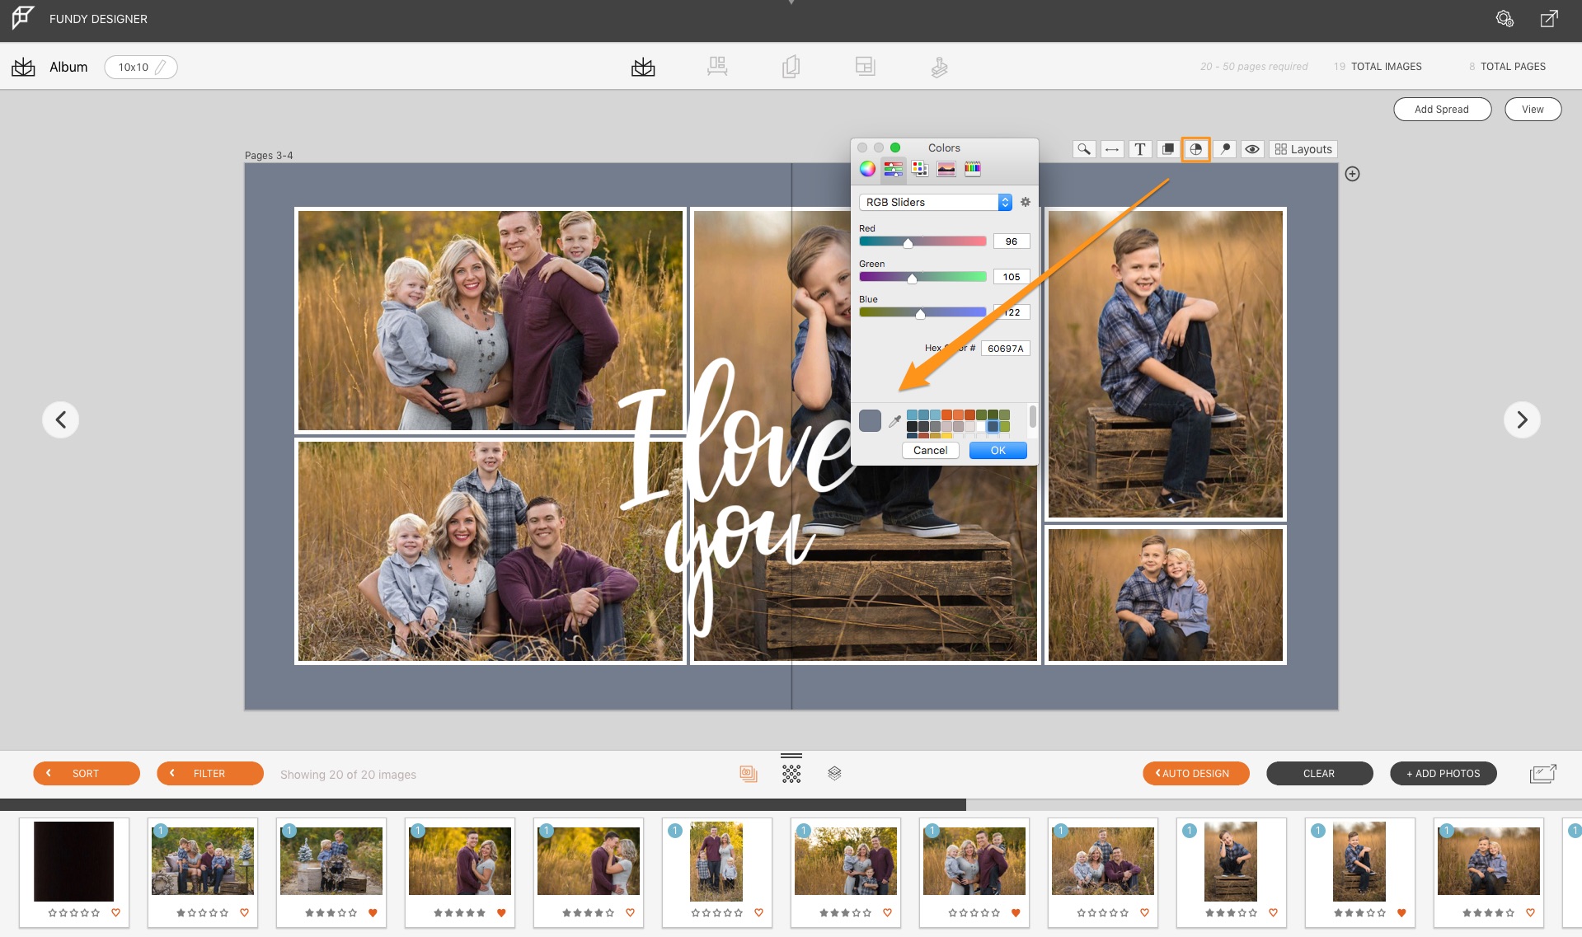Viewport: 1582px width, 937px height.
Task: Switch to the color wheel tab in Colors
Action: 868,169
